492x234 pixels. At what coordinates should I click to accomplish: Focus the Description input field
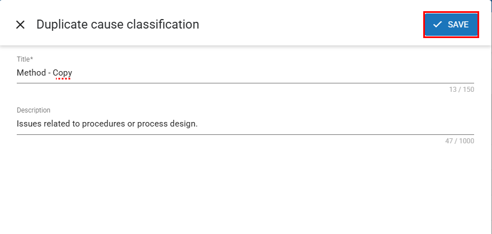click(x=245, y=124)
